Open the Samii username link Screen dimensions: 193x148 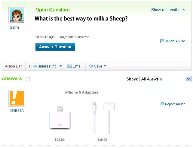[14, 27]
